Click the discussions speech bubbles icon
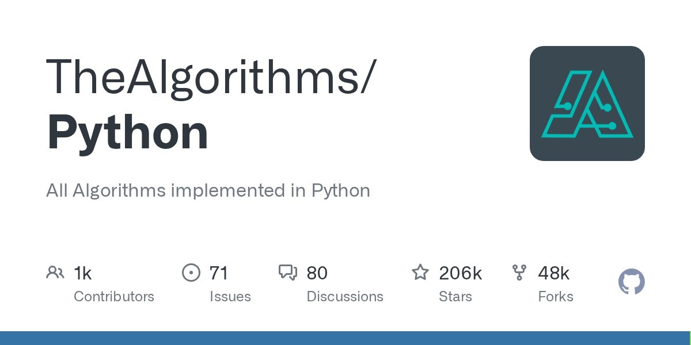 click(288, 273)
